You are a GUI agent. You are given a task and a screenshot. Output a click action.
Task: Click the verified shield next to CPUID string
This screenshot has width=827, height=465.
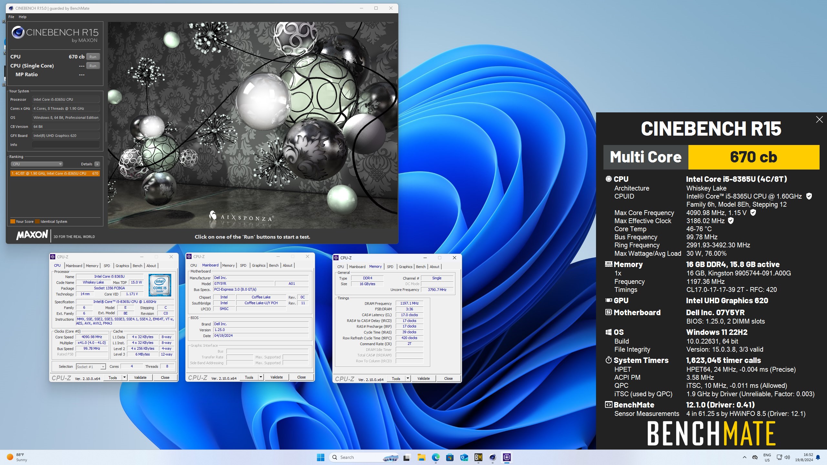[809, 196]
